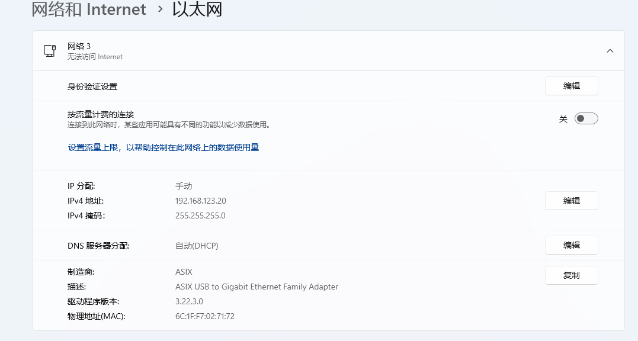Viewport: 638px width, 341px height.
Task: Go back to 网络和 Internet breadcrumb
Action: coord(89,9)
